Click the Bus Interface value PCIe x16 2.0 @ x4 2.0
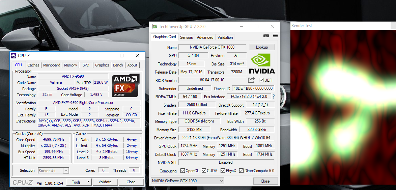Screen dimensions: 396x190 [249, 97]
